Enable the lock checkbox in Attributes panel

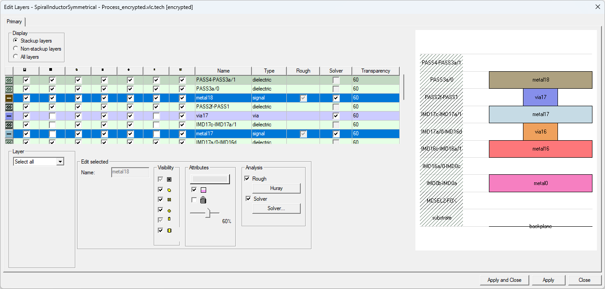point(194,200)
